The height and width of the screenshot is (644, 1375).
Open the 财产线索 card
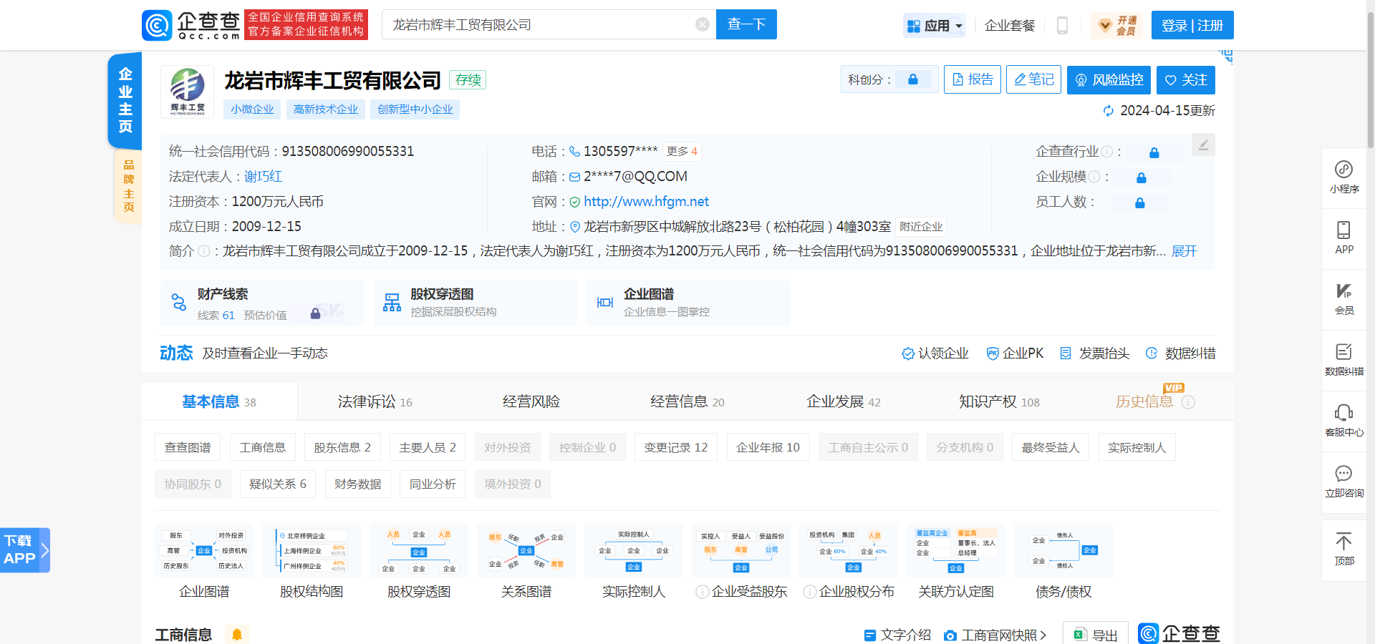(x=262, y=303)
